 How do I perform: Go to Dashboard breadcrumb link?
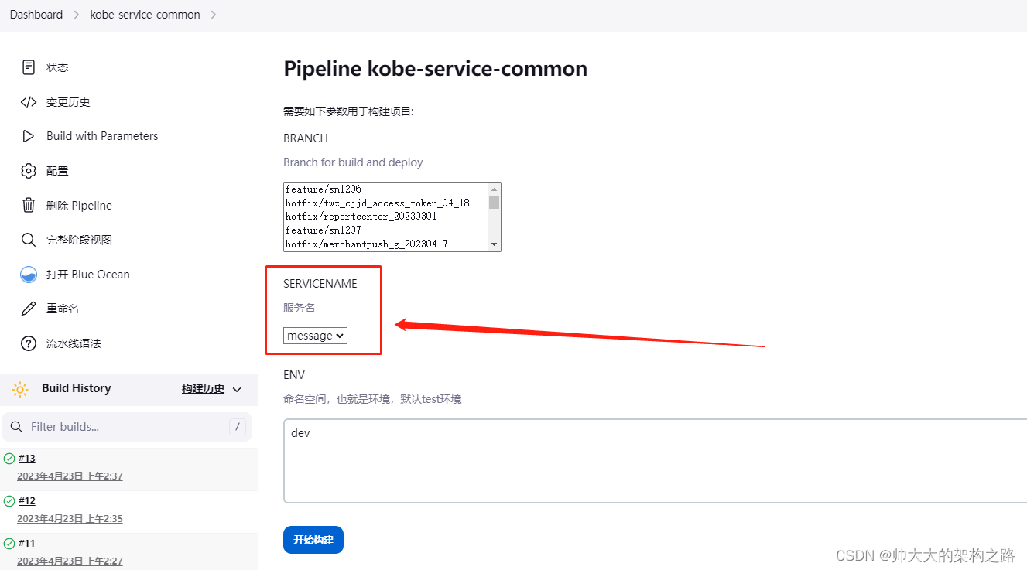click(36, 15)
